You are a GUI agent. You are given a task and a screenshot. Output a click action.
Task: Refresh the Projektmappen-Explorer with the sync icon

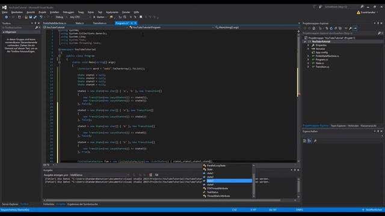point(331,28)
